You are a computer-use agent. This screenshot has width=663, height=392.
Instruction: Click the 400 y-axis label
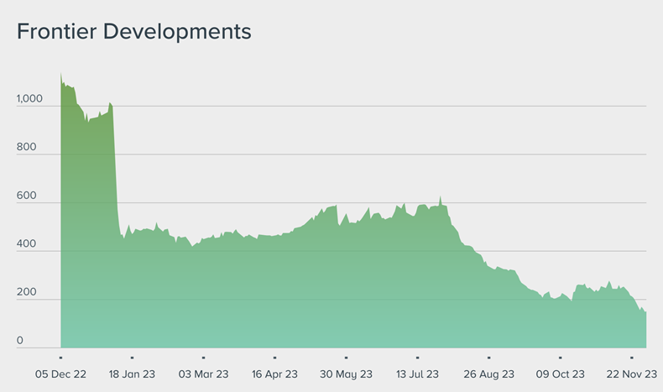point(25,244)
